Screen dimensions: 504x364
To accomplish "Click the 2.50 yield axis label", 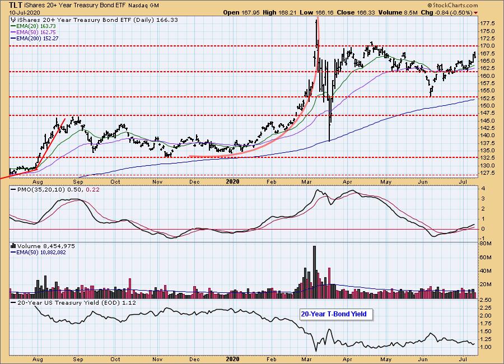I will [x=486, y=300].
